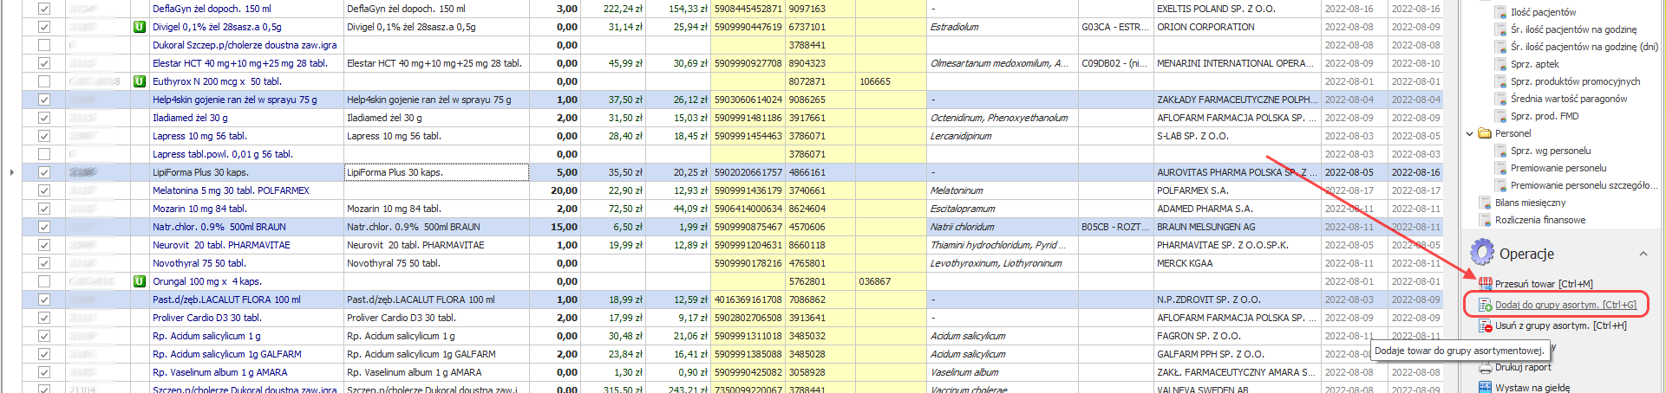
Task: Collapse the Operacje panel with its chevron
Action: (1643, 254)
